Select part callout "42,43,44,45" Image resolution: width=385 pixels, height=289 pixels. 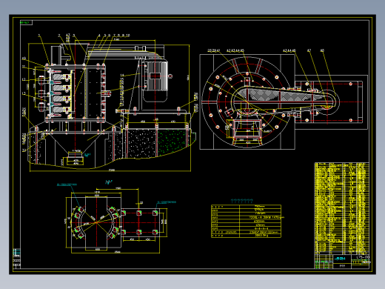(235, 50)
